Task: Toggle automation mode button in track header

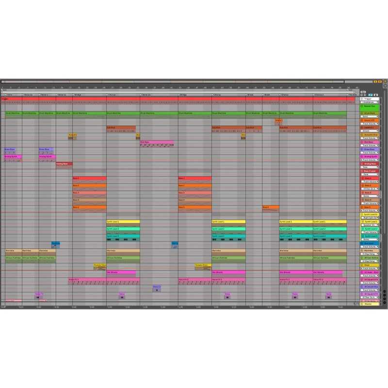Action: click(371, 95)
